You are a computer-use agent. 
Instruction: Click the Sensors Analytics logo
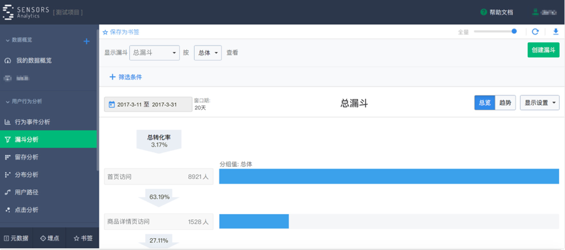(x=25, y=12)
